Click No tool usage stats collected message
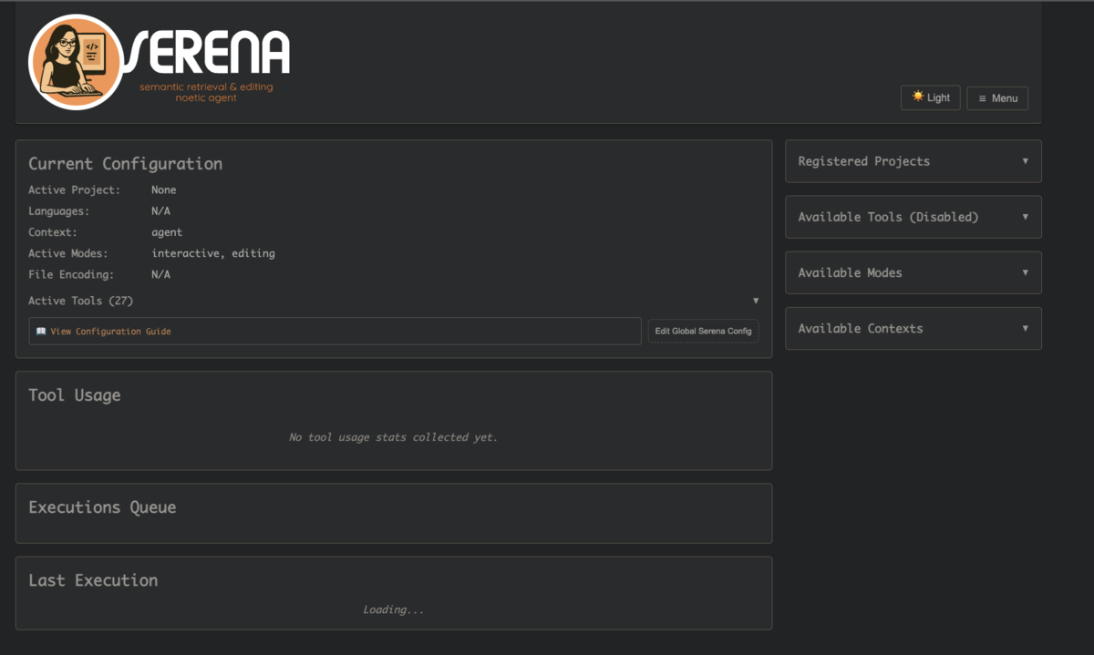Screen dimensions: 1094x655 point(393,437)
